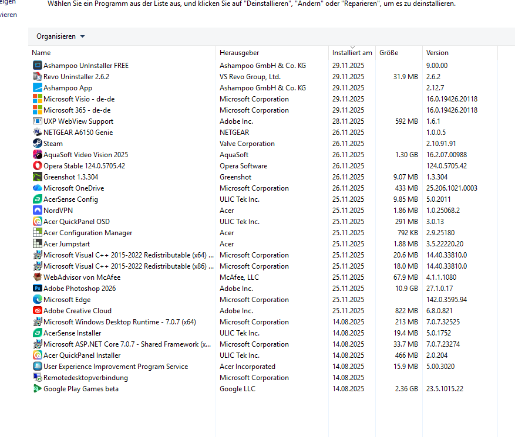Select the Ashampoo App icon
The image size is (515, 437).
point(38,87)
